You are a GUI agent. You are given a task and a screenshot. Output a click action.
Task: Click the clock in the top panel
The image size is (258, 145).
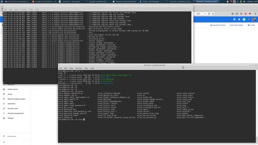252,2
